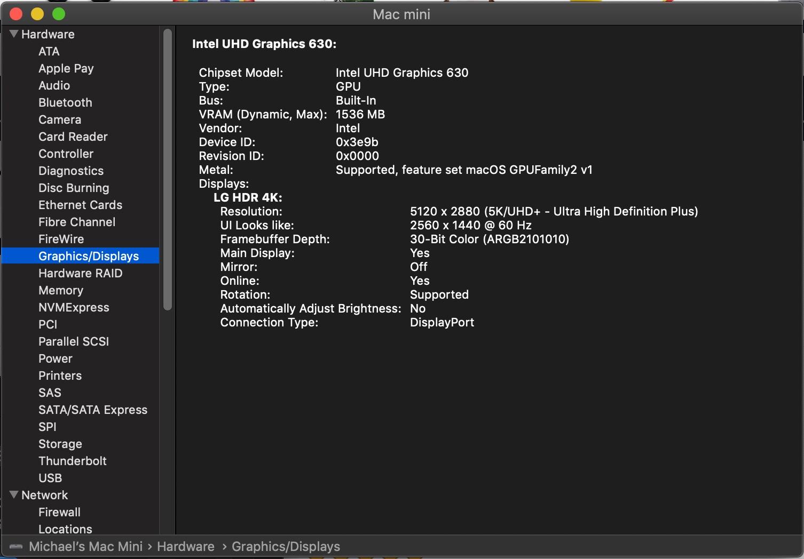804x559 pixels.
Task: Click the LG HDR 4K display heading
Action: pos(248,197)
